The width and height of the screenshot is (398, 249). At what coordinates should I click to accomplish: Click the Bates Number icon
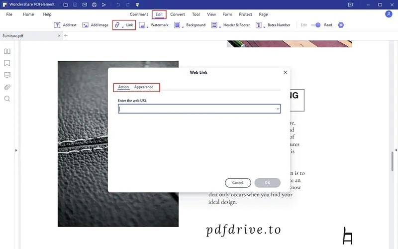pyautogui.click(x=258, y=25)
